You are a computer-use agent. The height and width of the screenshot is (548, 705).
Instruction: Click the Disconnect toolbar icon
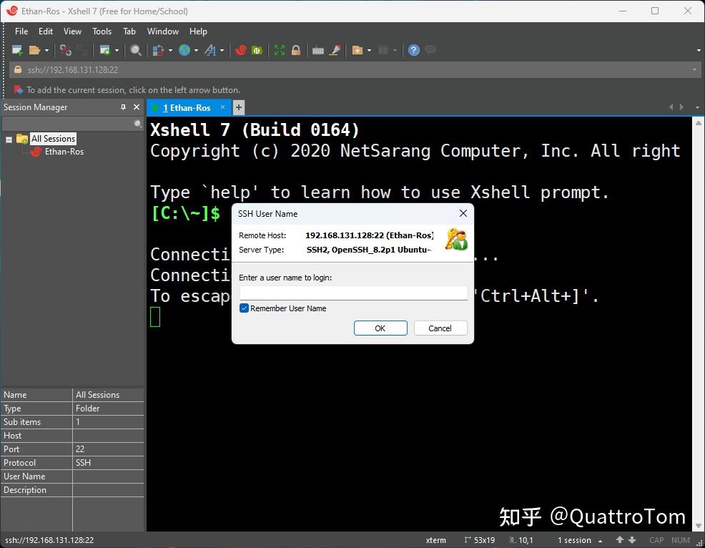[x=66, y=50]
